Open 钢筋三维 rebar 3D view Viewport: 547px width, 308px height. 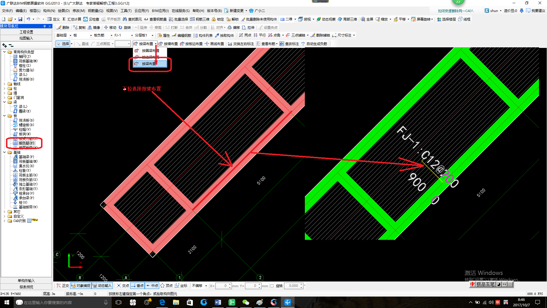[x=200, y=19]
